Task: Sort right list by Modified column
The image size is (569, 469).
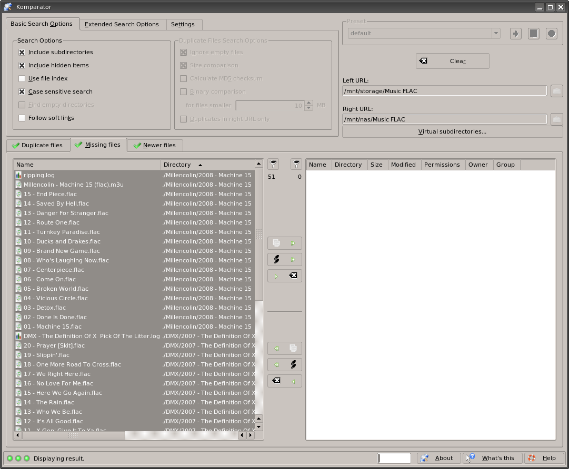Action: (x=404, y=165)
